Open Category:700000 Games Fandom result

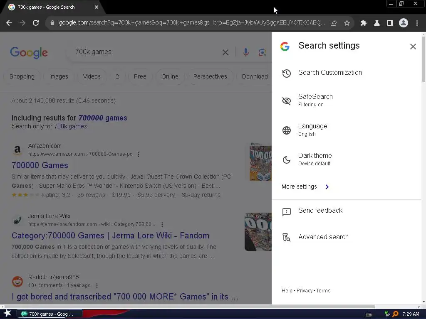point(110,236)
